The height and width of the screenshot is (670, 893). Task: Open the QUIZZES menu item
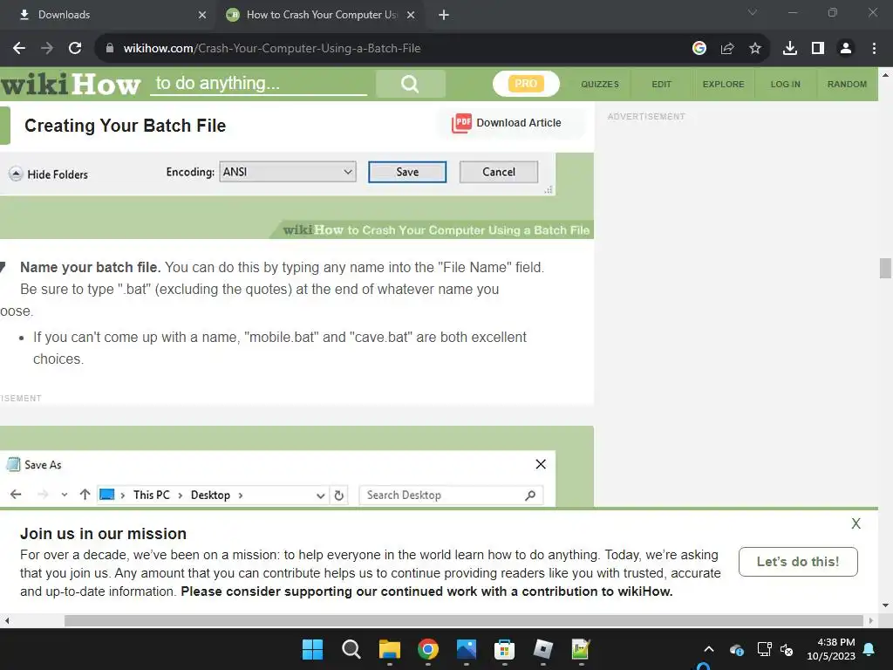click(600, 85)
